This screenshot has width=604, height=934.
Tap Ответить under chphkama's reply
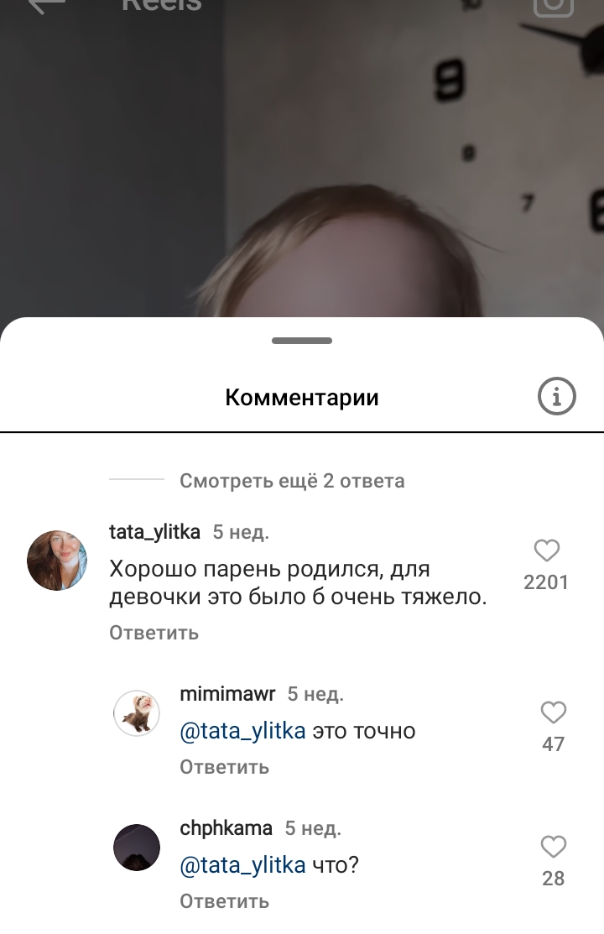(225, 902)
